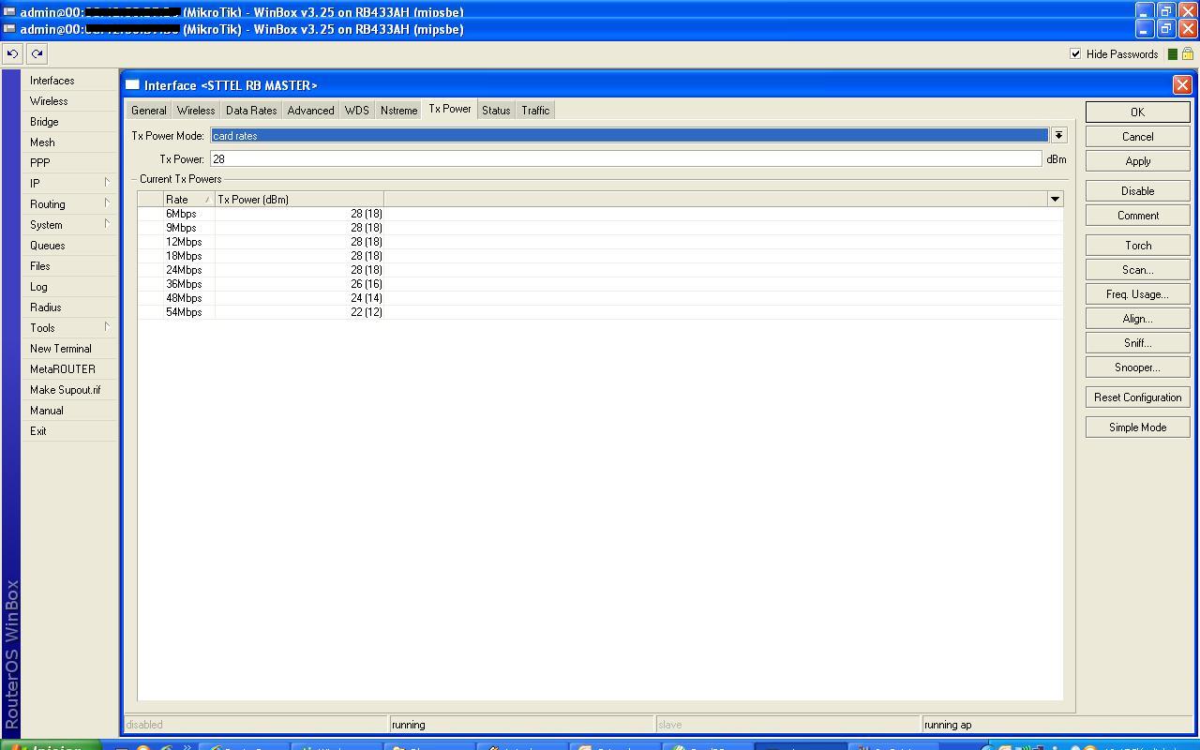The image size is (1200, 750).
Task: Click the WinBox redo arrow icon
Action: click(37, 53)
